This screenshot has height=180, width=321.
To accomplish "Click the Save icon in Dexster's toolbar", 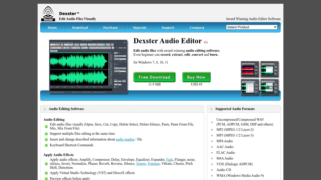I will 56,45.
